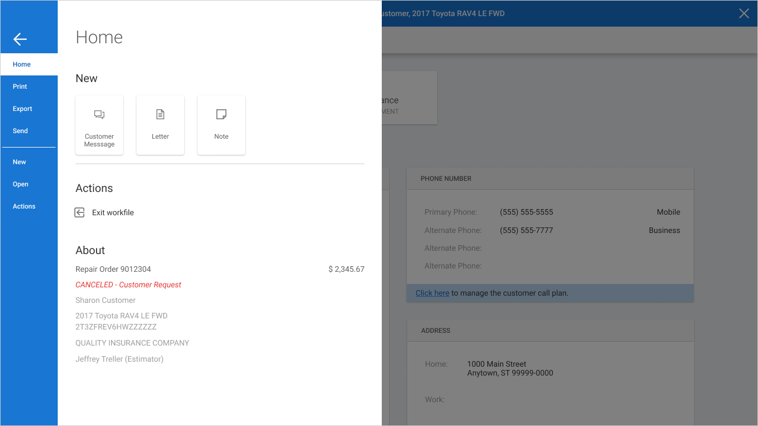
Task: Create a new Customer Message card
Action: 99,125
